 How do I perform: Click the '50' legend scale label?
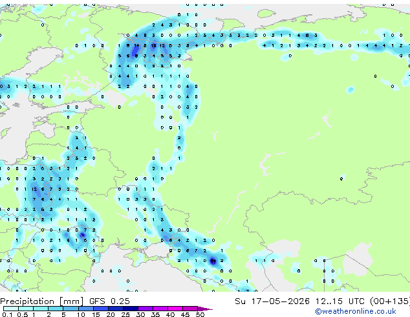tap(200, 314)
